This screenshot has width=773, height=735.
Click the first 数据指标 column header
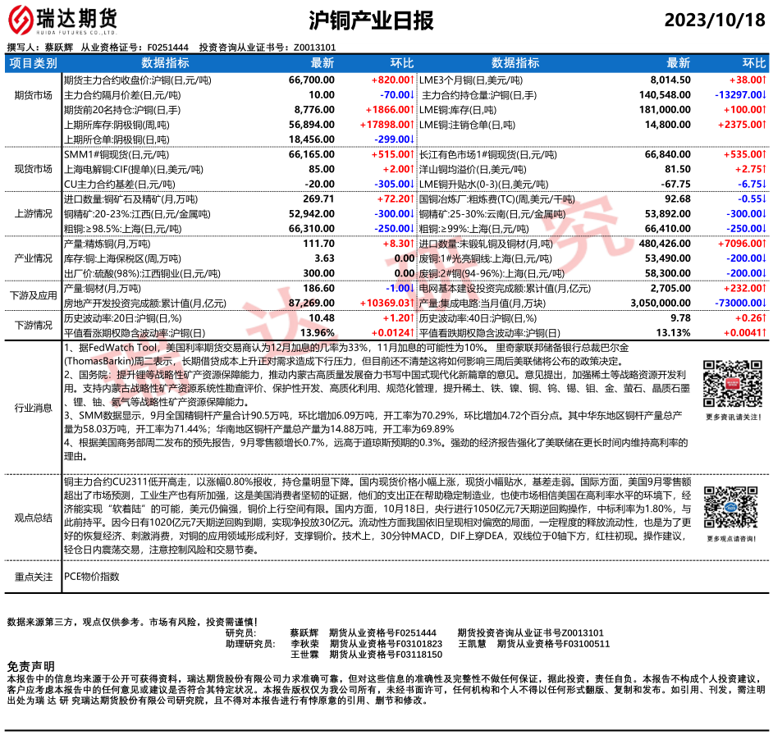165,63
